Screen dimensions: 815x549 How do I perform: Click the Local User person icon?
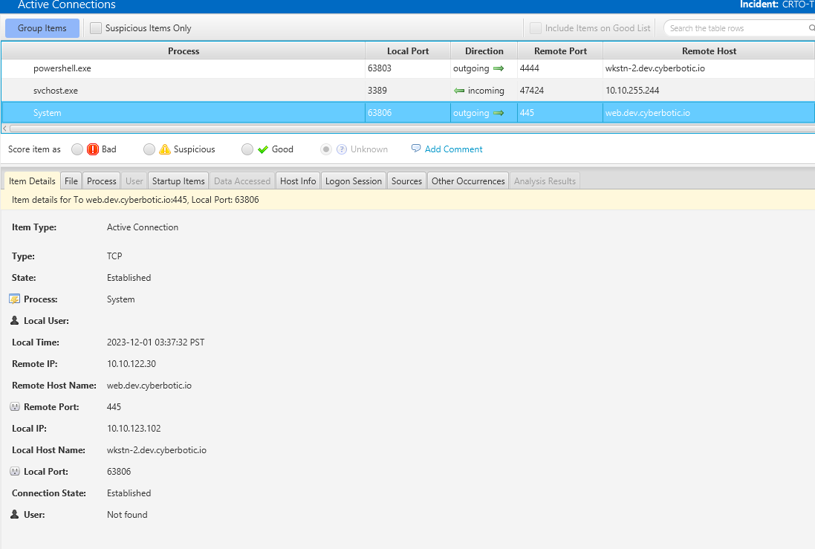(15, 321)
